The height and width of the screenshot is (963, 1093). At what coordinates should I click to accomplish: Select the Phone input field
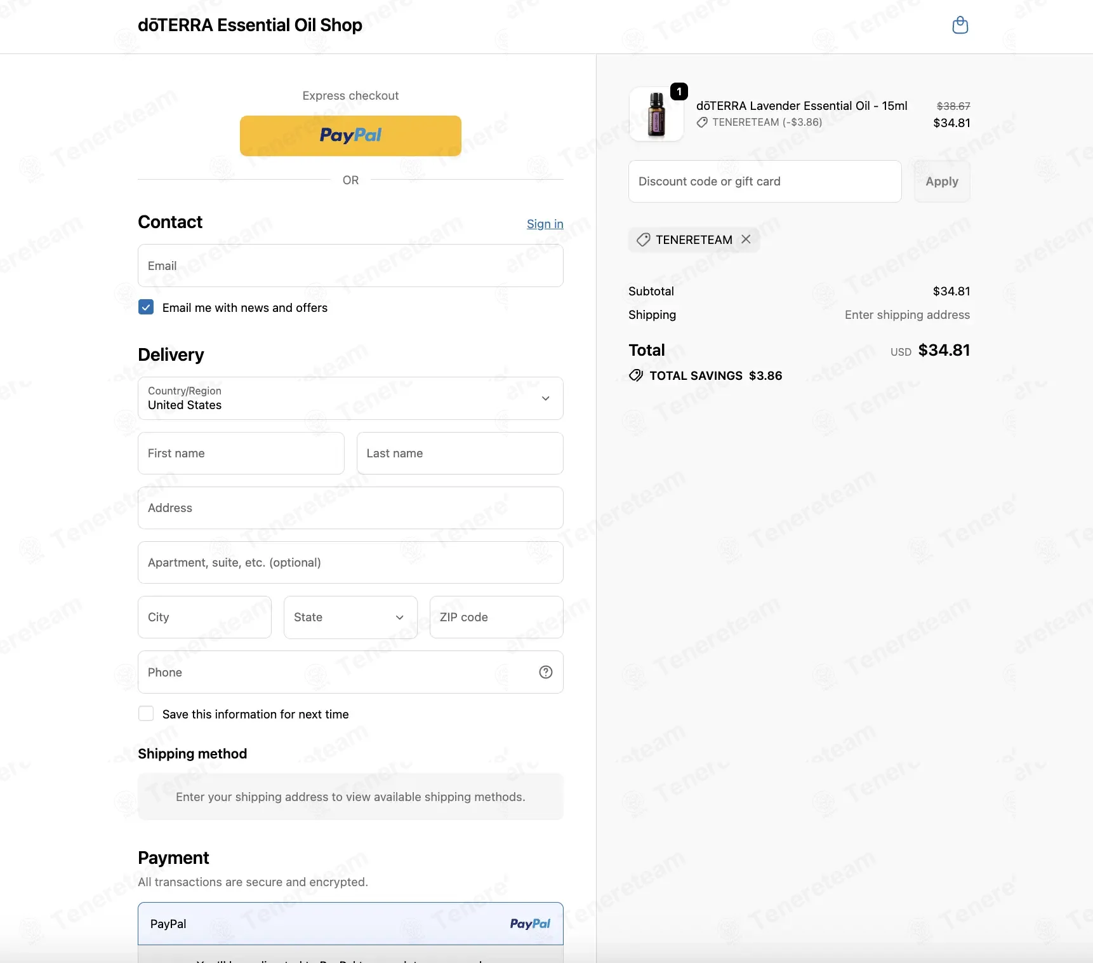coord(350,672)
